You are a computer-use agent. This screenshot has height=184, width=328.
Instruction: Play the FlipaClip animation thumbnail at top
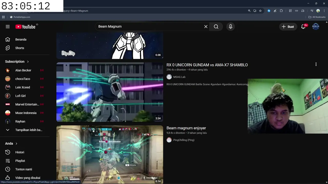(x=110, y=45)
